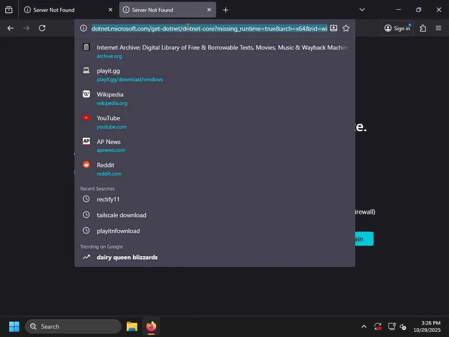Open the Reddit suggestion
The width and height of the screenshot is (449, 337).
215,169
